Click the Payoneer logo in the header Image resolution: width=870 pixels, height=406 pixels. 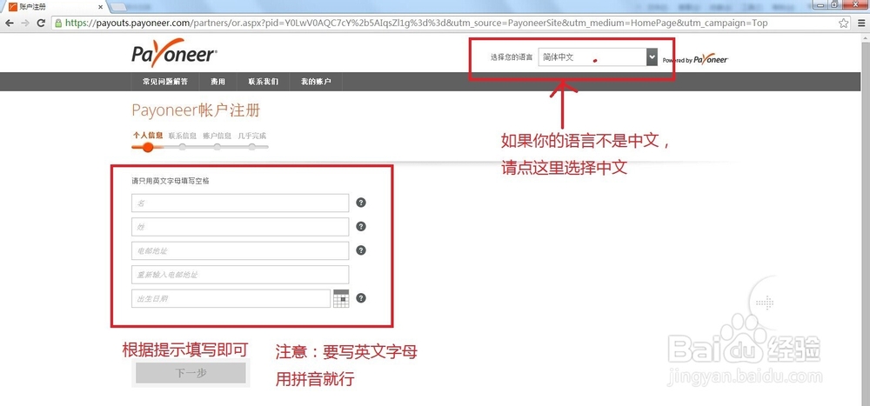[x=174, y=53]
